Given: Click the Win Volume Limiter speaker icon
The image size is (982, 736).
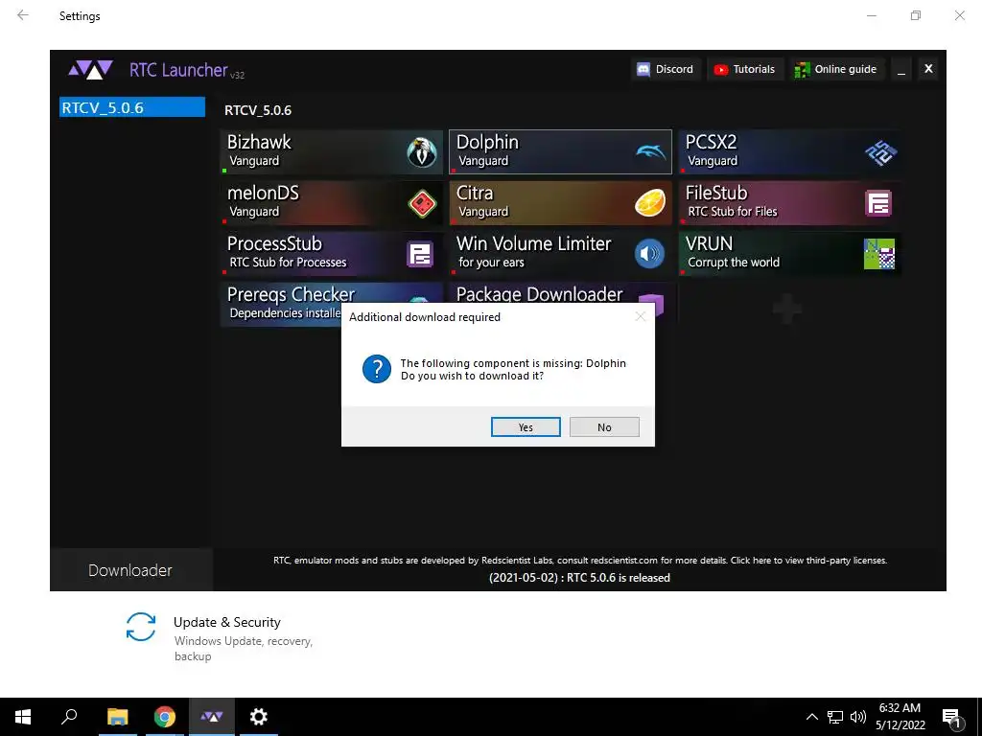Looking at the screenshot, I should pyautogui.click(x=649, y=253).
